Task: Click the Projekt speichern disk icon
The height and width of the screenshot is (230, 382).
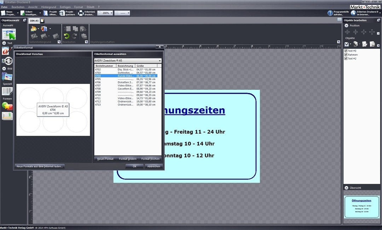Action: [62, 13]
